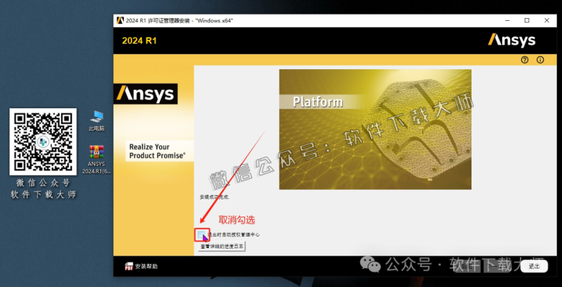Image resolution: width=562 pixels, height=287 pixels.
Task: Click the QR code image on desktop
Action: click(43, 142)
